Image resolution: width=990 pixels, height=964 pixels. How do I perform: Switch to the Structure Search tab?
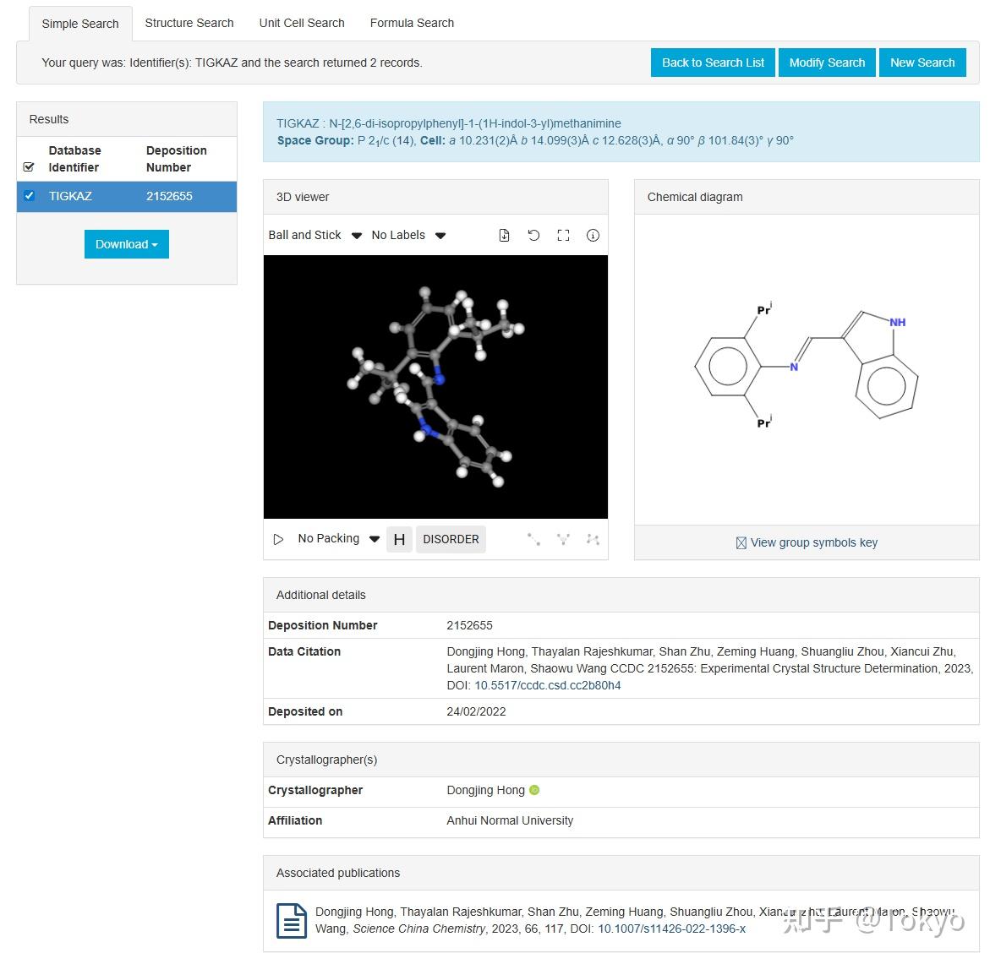tap(189, 23)
